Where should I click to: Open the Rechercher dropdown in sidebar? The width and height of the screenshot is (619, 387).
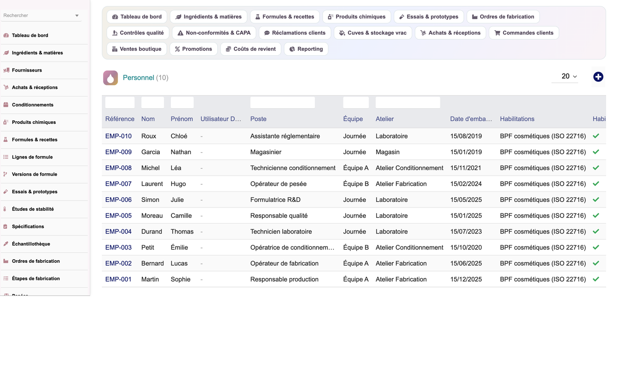tap(41, 15)
